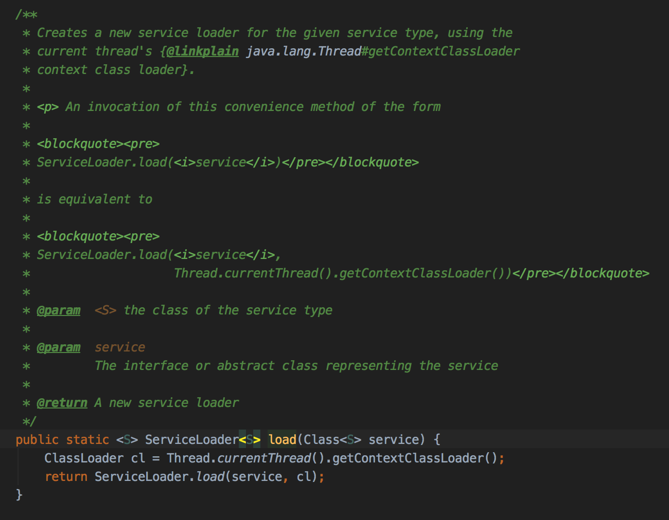The image size is (669, 520).
Task: Click the public keyword
Action: [37, 440]
